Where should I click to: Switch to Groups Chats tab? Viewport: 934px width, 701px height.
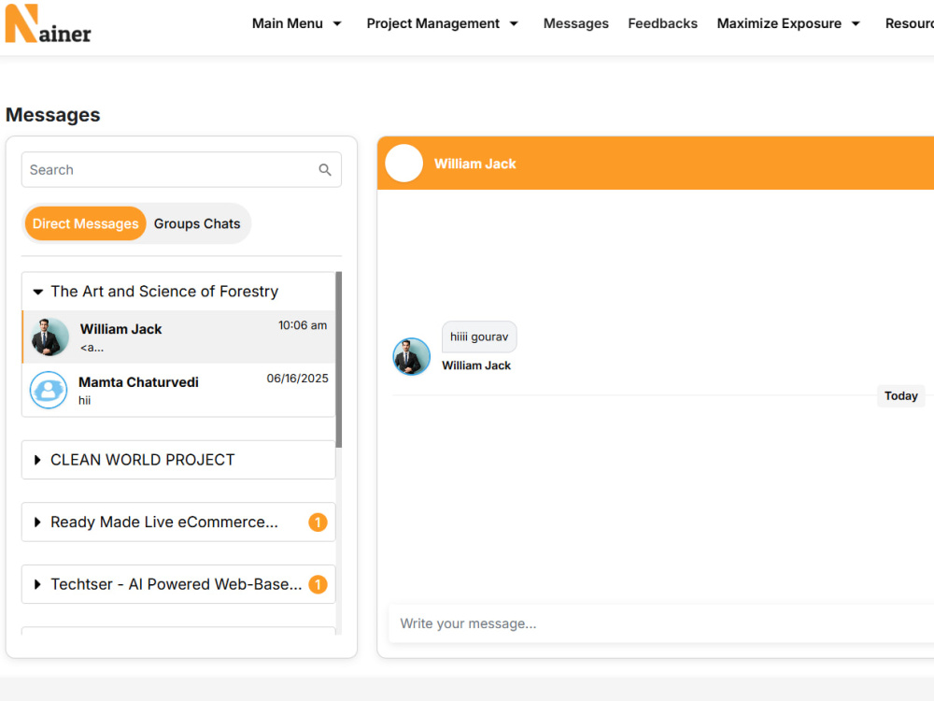[x=197, y=223]
